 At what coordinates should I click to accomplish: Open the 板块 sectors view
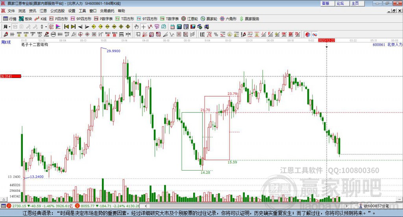[25, 19]
